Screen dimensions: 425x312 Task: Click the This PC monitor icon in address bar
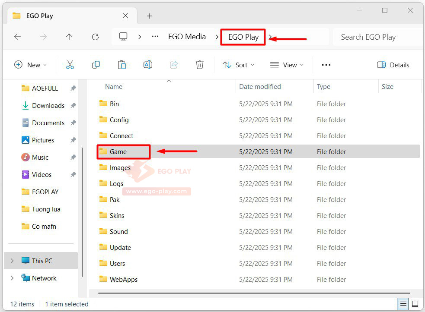pos(123,37)
